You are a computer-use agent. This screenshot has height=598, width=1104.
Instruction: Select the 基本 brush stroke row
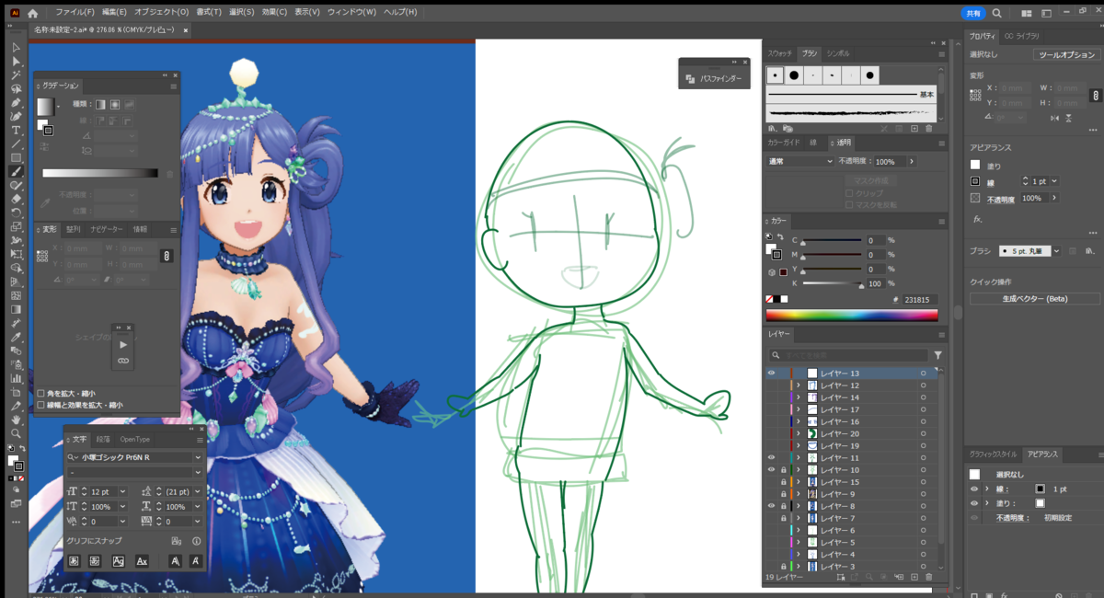coord(852,95)
